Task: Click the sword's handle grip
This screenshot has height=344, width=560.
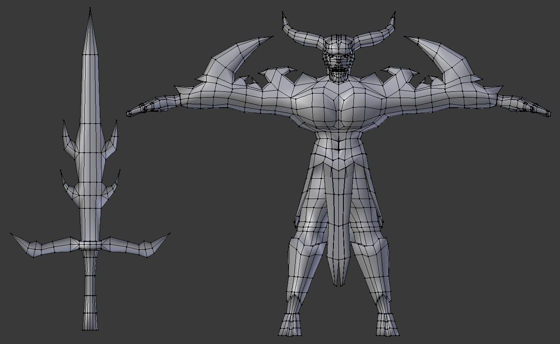Action: [x=90, y=290]
